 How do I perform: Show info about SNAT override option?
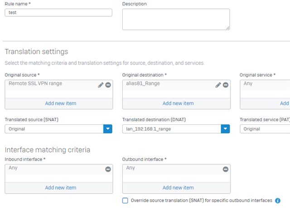point(278,201)
